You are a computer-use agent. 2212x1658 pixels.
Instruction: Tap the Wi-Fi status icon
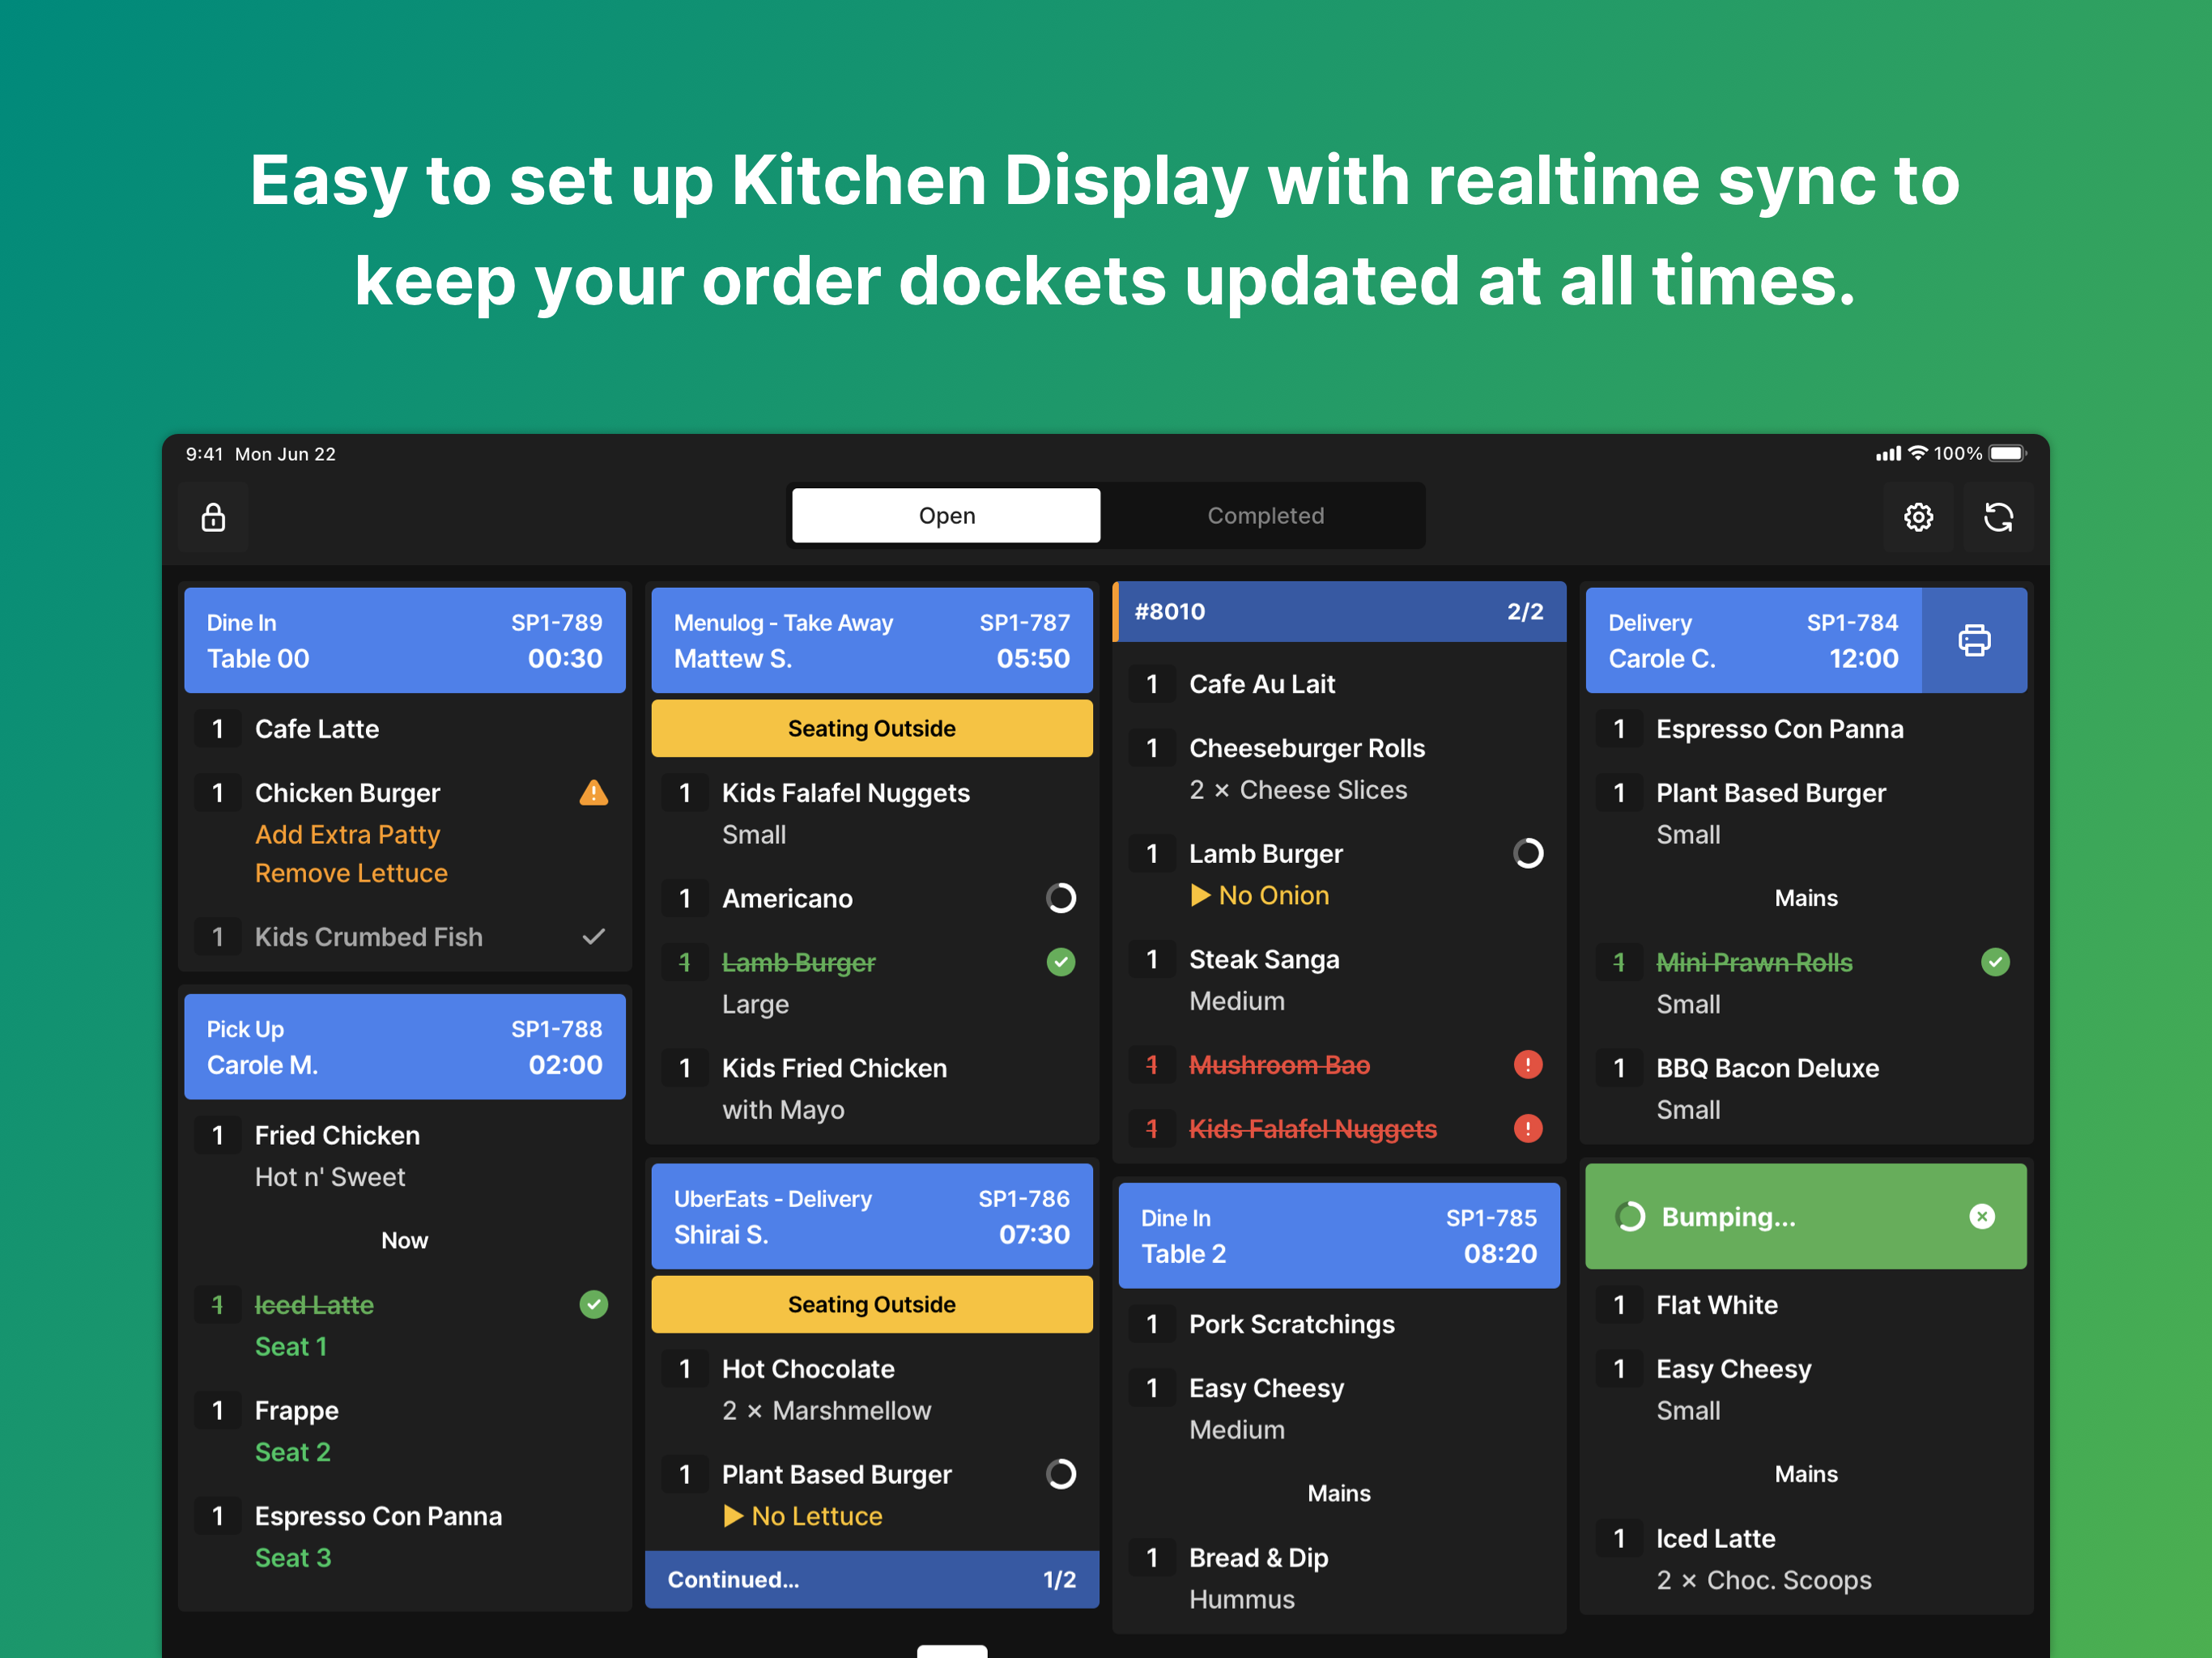tap(1917, 453)
